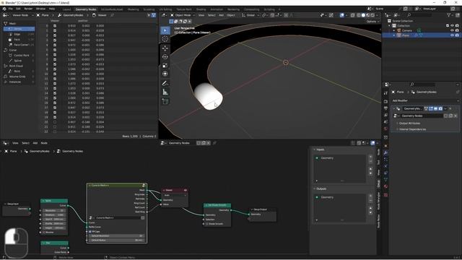Collapse the Collection tree in outliner

[390, 26]
